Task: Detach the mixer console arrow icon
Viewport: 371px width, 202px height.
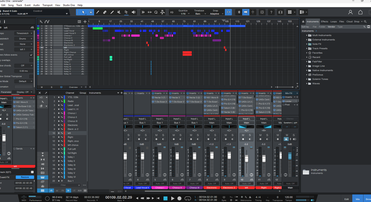Action: (x=46, y=93)
